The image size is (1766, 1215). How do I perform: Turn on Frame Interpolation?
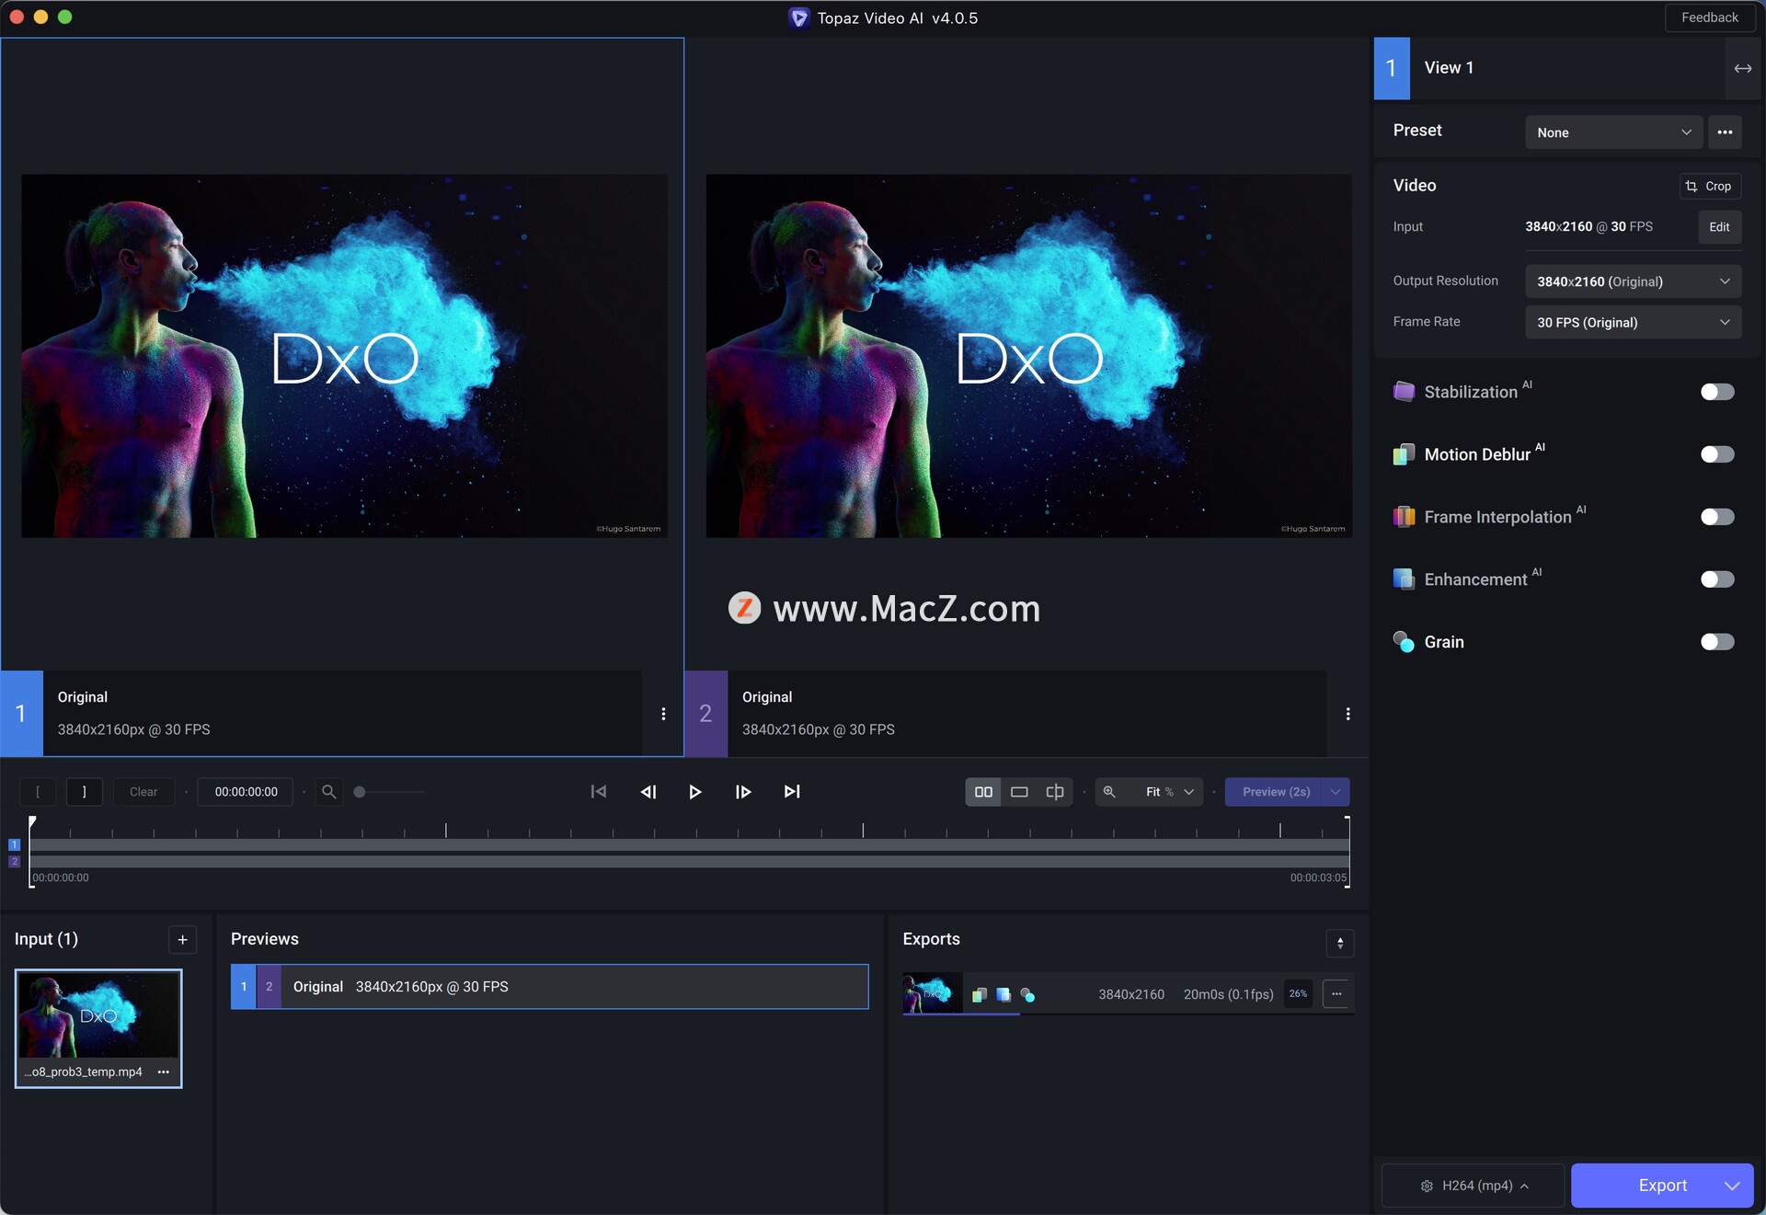pos(1716,517)
